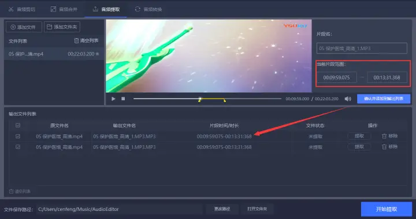Click the save path field C:/Users/cenfeng/Music/AudioEditor
This screenshot has height=219, width=416.
coord(120,209)
